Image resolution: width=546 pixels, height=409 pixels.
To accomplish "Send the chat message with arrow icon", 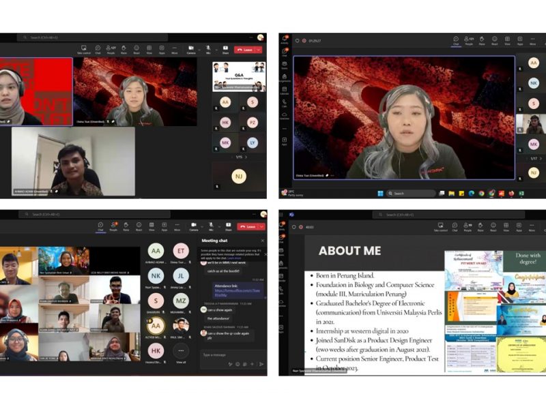I will pyautogui.click(x=261, y=364).
